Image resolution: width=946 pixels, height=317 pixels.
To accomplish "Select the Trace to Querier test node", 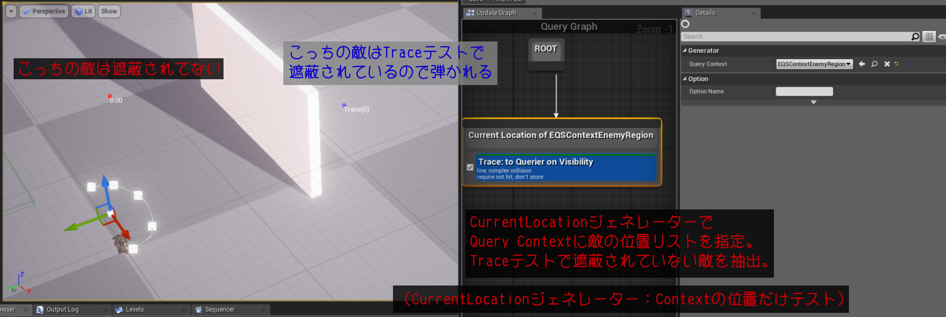I will pyautogui.click(x=566, y=167).
